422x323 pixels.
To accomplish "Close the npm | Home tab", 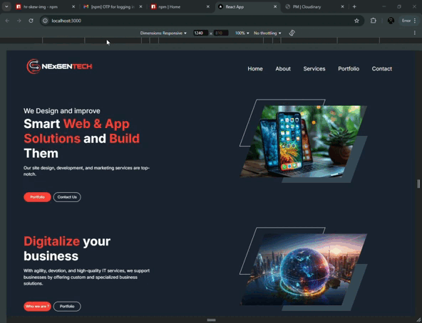I will point(207,6).
